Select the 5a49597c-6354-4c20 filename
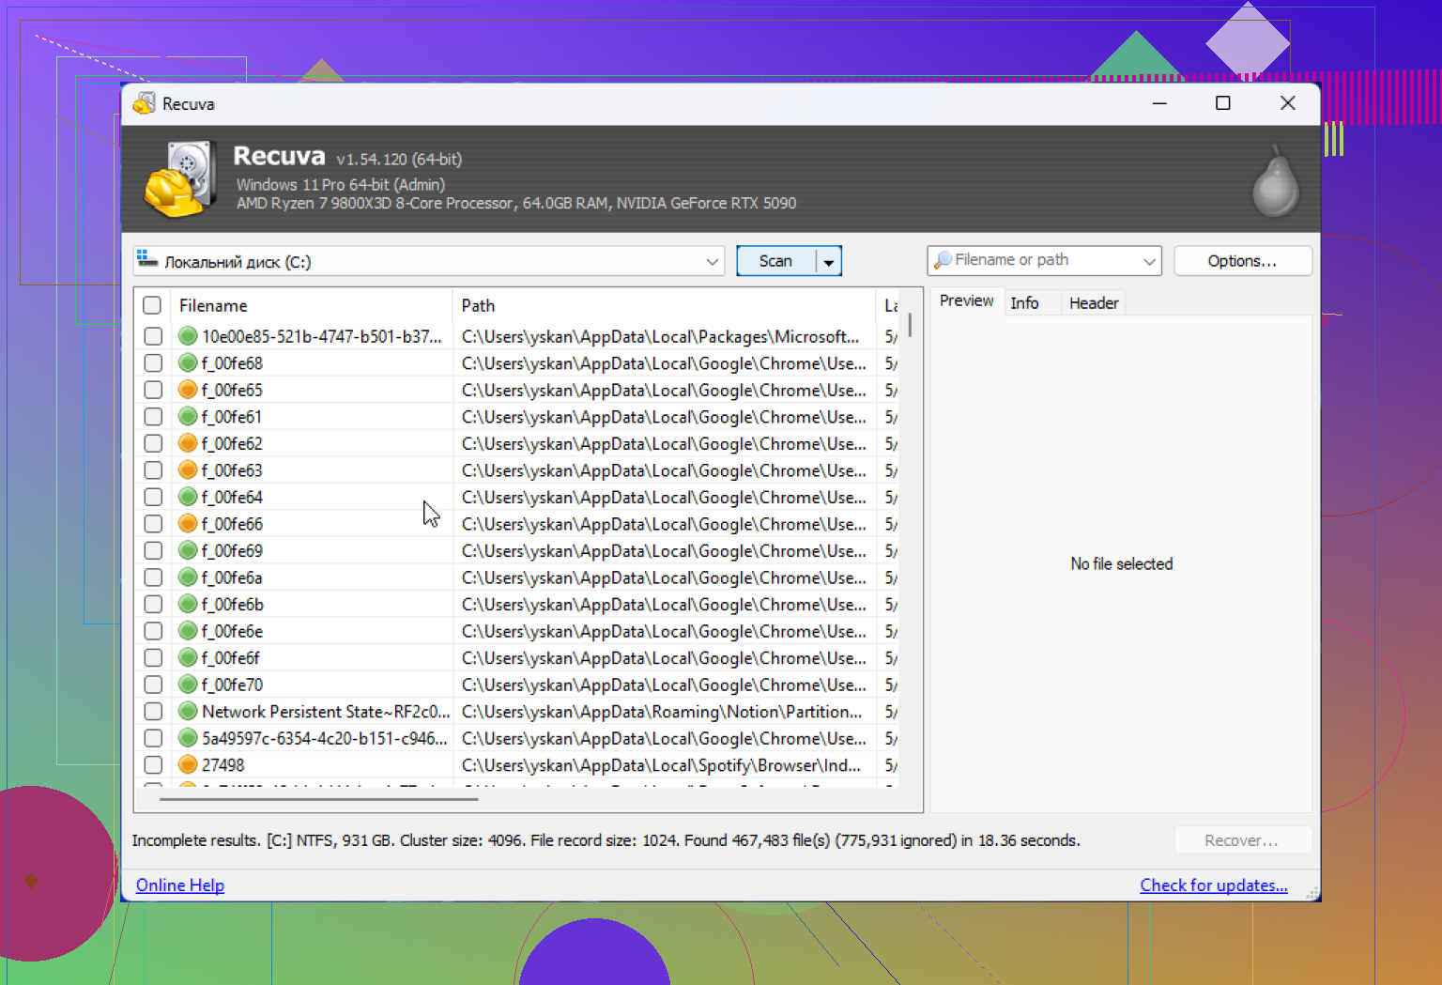The width and height of the screenshot is (1442, 985). (x=325, y=738)
